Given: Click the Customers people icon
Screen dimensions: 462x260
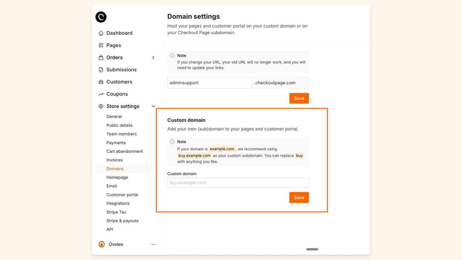Looking at the screenshot, I should click(x=101, y=82).
